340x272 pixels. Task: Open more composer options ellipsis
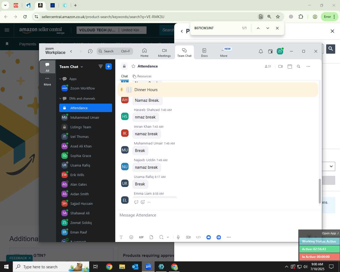point(229,237)
